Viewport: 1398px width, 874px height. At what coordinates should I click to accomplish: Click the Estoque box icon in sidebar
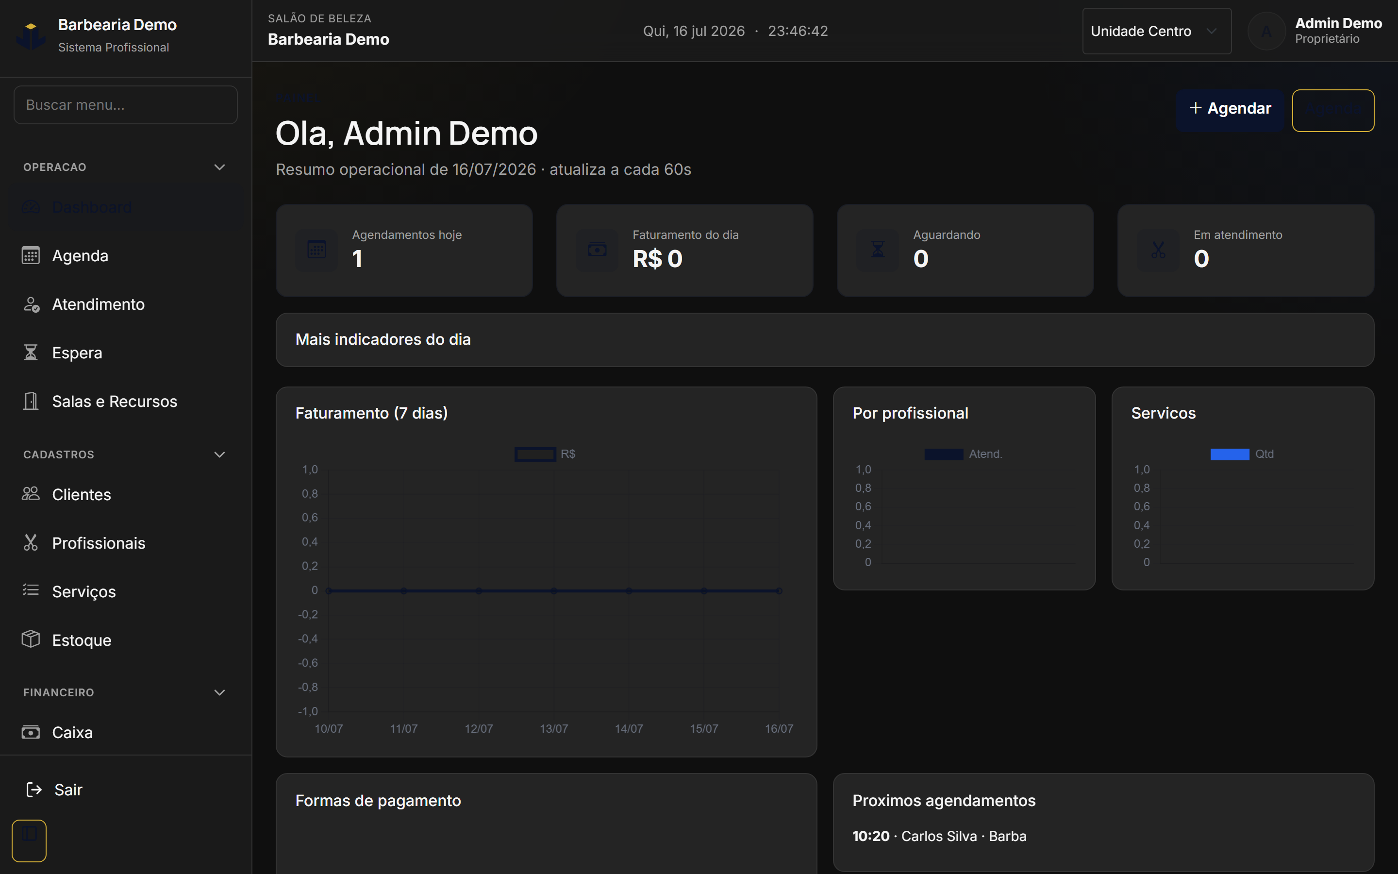tap(31, 639)
